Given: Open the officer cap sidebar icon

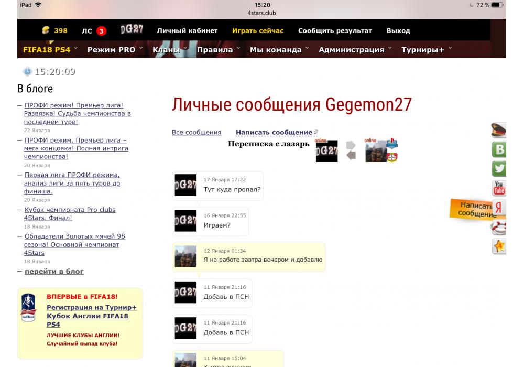Looking at the screenshot, I should click(499, 130).
